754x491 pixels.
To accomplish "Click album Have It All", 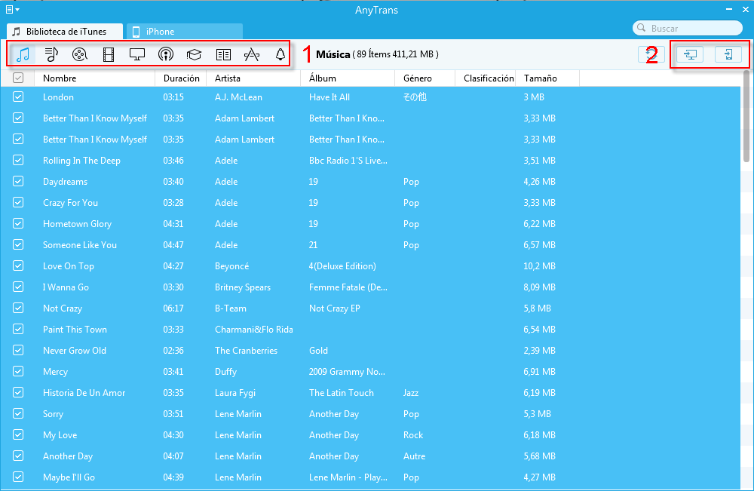I will (329, 97).
